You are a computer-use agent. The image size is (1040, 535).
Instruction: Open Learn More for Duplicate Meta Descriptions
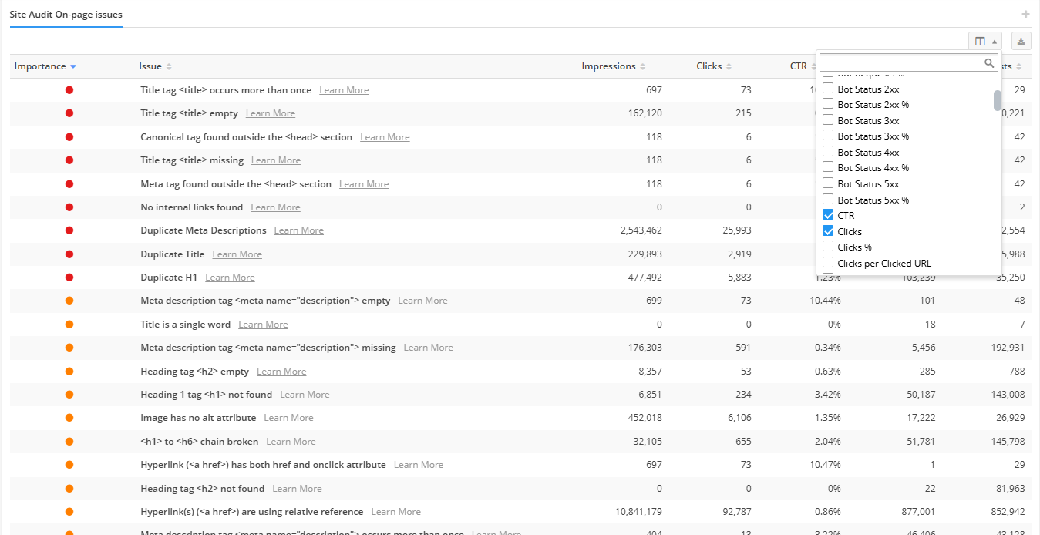(x=298, y=230)
